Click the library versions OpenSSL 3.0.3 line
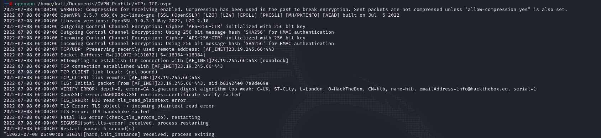 tap(106, 21)
